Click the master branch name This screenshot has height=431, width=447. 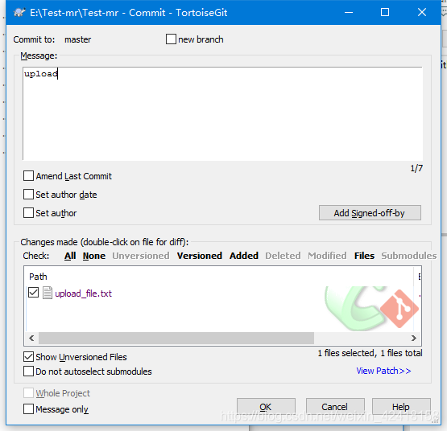77,39
